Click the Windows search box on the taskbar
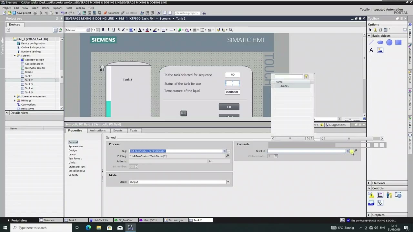 coord(41,228)
